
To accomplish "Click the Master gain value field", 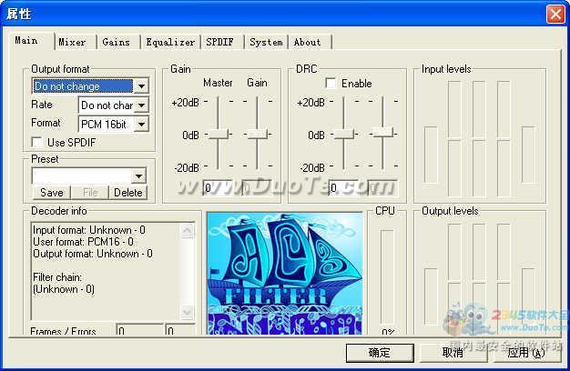I will (219, 187).
